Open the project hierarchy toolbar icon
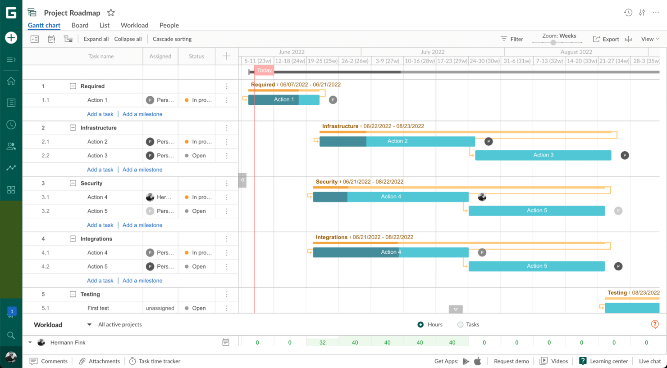The width and height of the screenshot is (667, 368). click(x=68, y=39)
